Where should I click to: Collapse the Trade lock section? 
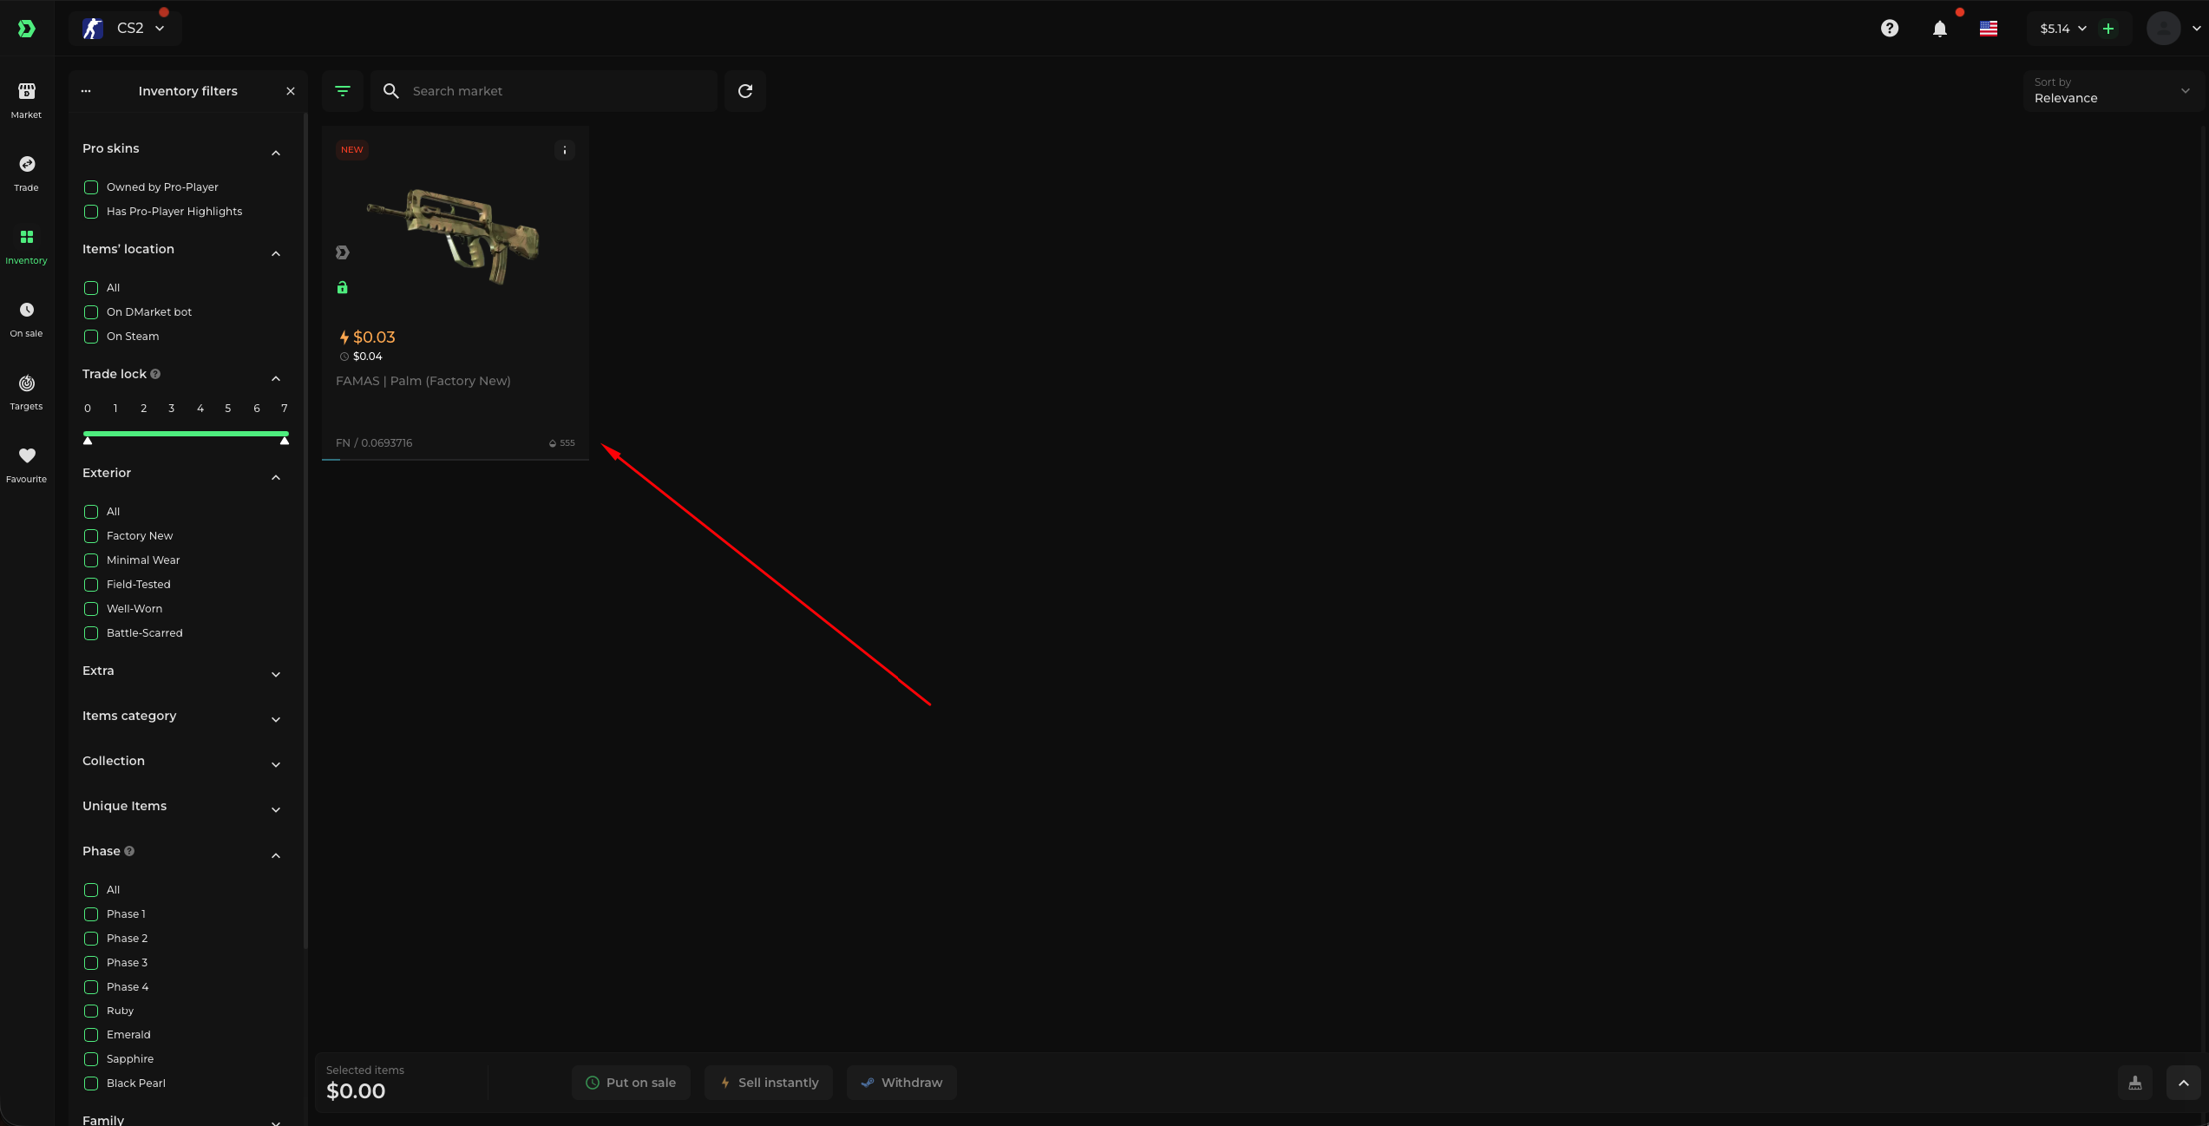(x=276, y=378)
